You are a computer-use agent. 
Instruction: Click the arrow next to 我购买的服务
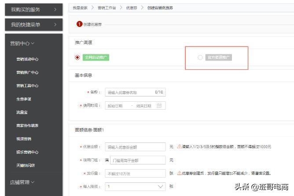(55, 10)
